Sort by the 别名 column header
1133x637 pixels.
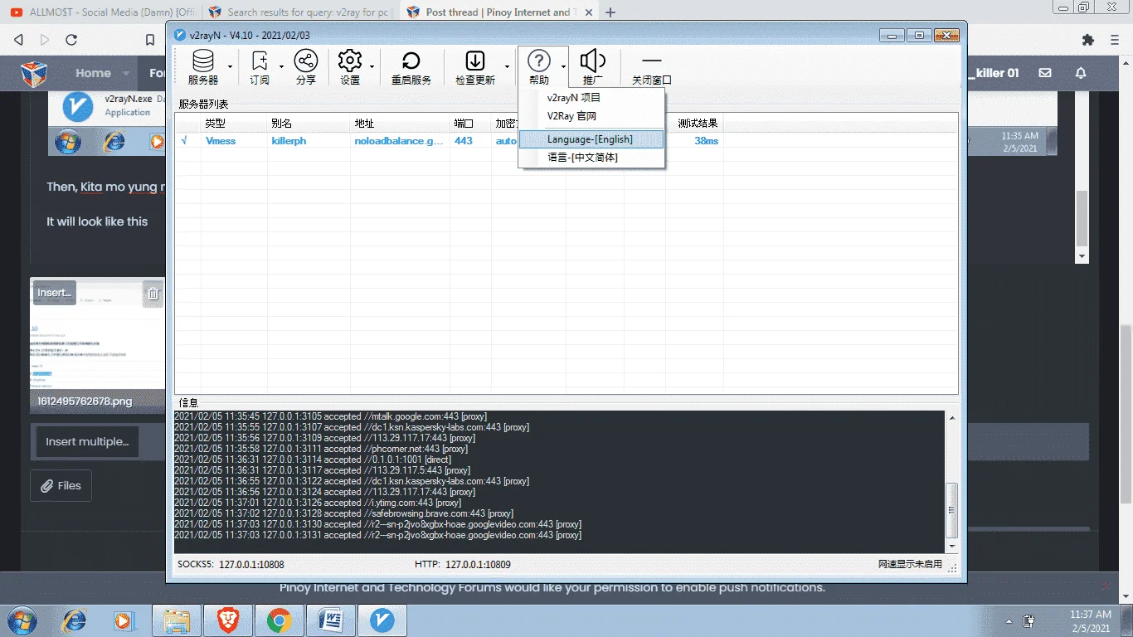click(x=309, y=124)
